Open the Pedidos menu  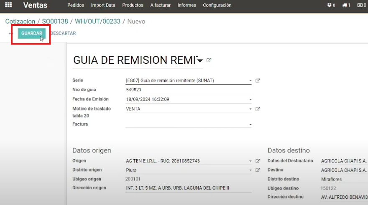[76, 5]
